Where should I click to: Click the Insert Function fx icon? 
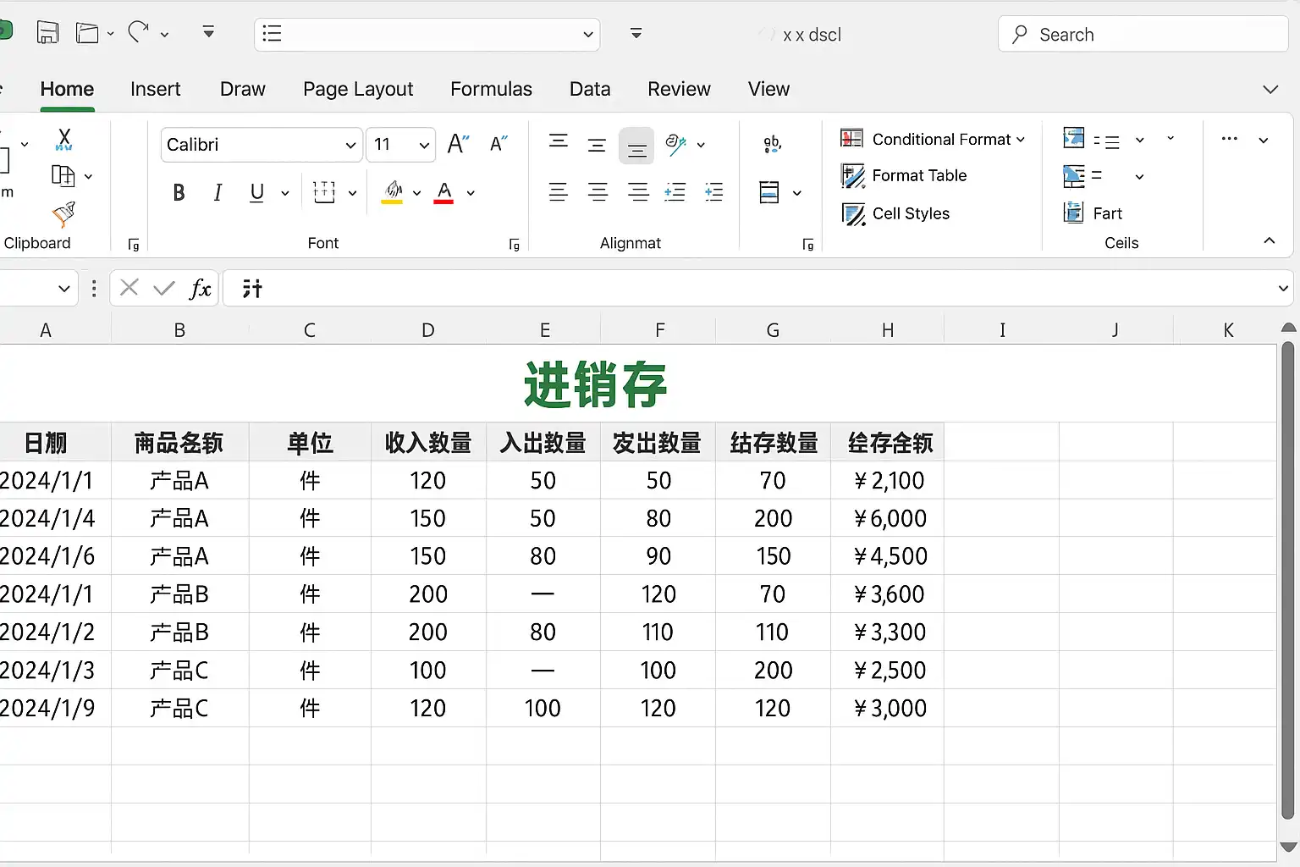[200, 289]
